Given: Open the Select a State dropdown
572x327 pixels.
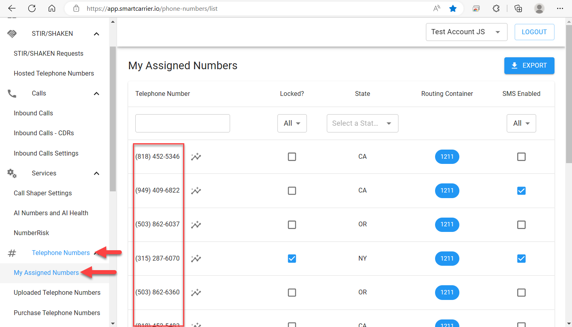Looking at the screenshot, I should click(x=363, y=123).
